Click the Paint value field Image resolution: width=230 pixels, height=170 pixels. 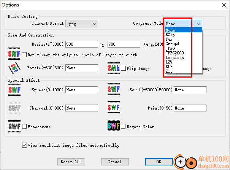190,108
